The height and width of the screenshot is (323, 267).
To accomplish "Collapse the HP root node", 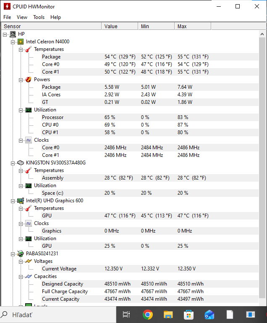I will (5, 34).
